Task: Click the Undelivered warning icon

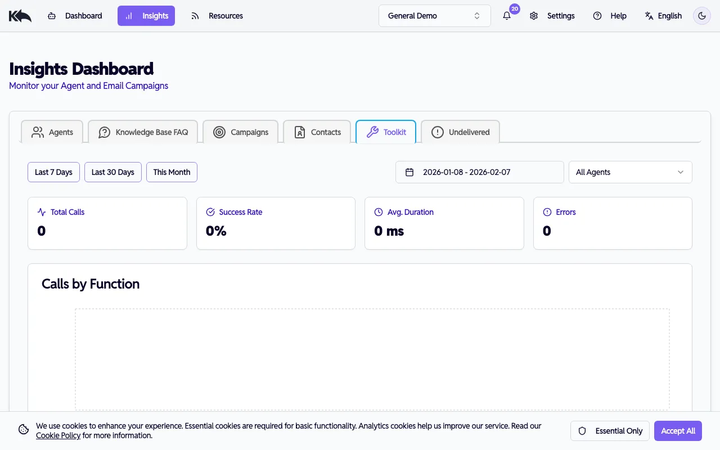Action: [437, 132]
